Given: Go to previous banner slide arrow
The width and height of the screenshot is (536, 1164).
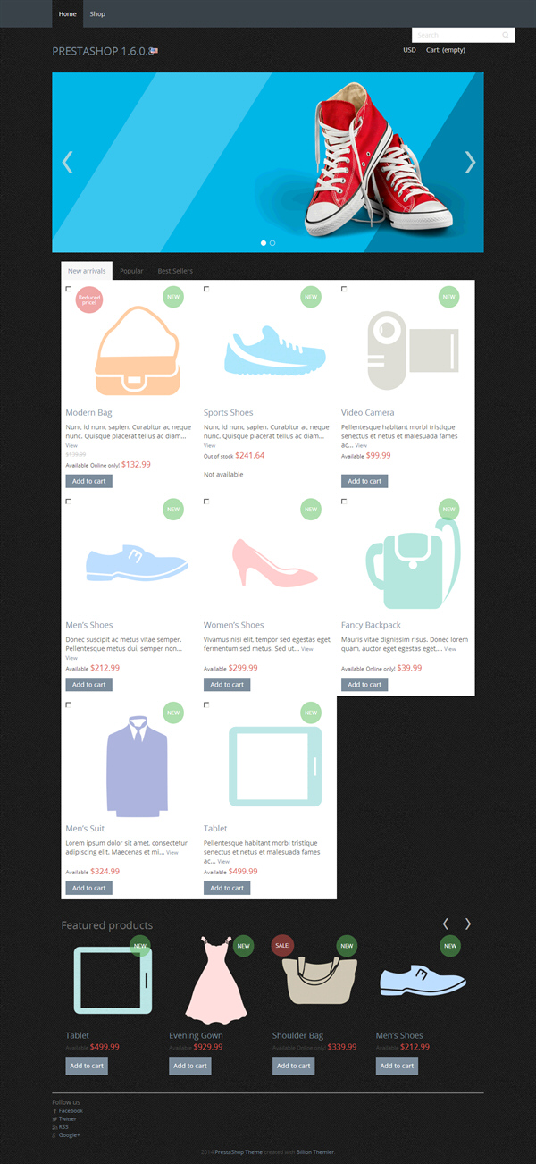Looking at the screenshot, I should (x=67, y=162).
